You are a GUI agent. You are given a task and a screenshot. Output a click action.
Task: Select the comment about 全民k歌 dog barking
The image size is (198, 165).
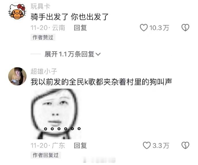point(101,82)
